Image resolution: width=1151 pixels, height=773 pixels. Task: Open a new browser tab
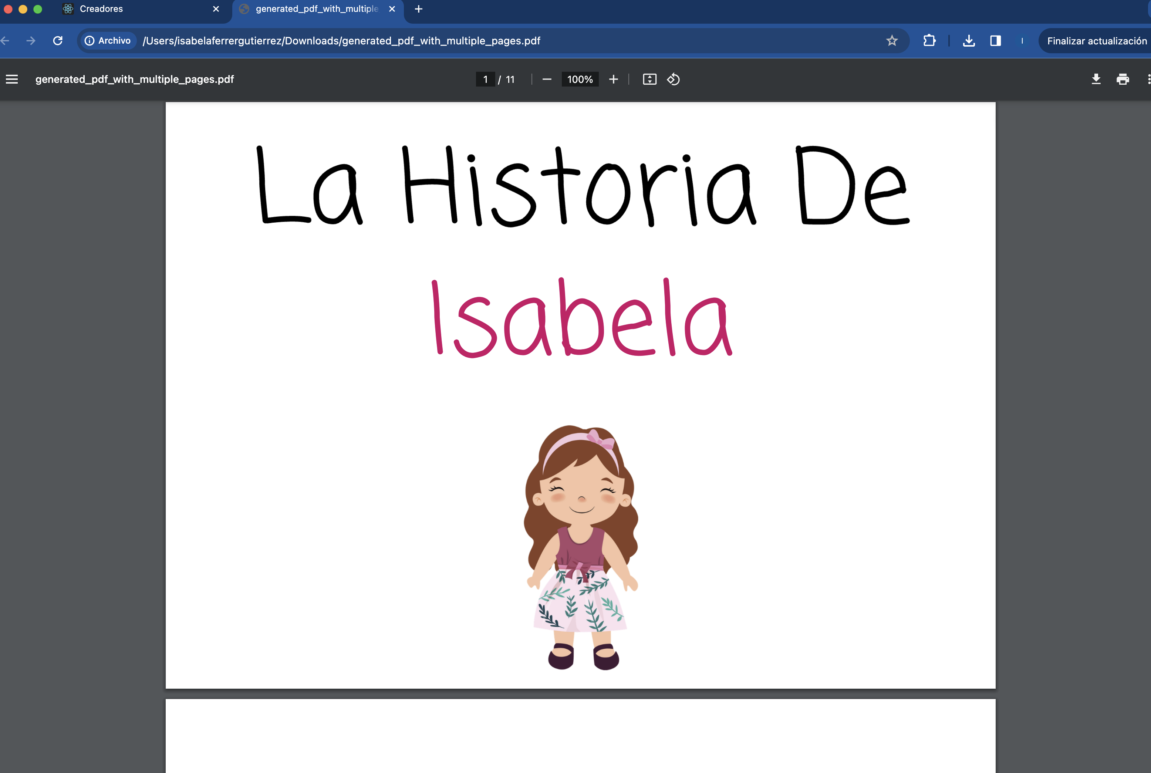[x=419, y=9]
